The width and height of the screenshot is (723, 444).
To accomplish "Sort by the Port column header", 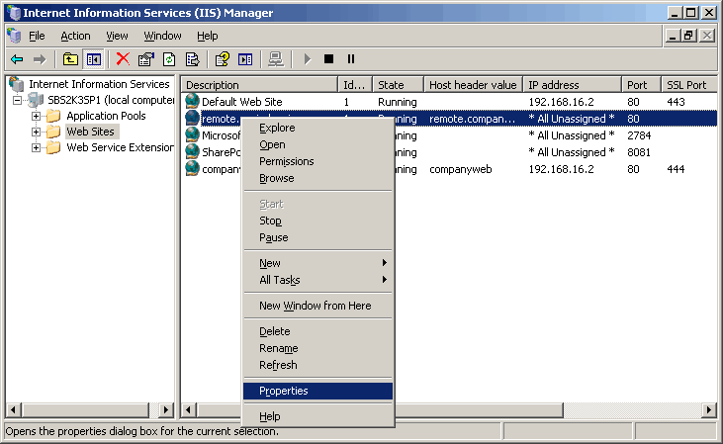I will pos(642,85).
